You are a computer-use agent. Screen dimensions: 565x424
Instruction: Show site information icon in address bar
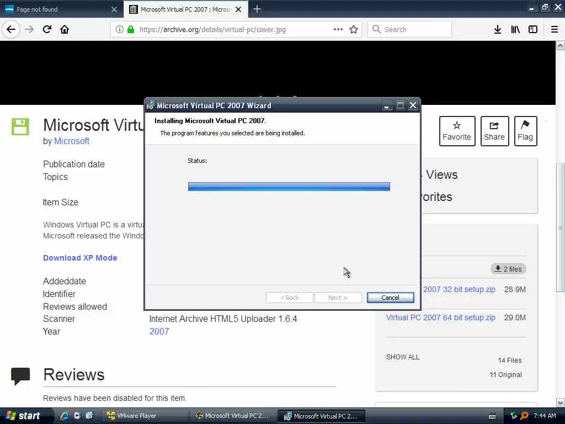(x=120, y=29)
